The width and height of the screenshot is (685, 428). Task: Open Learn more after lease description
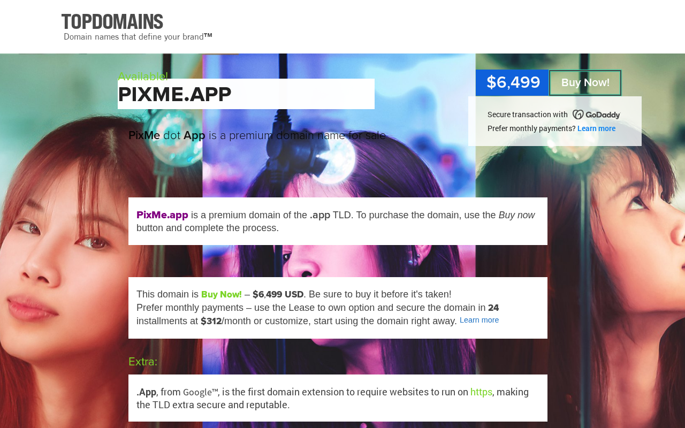(479, 320)
